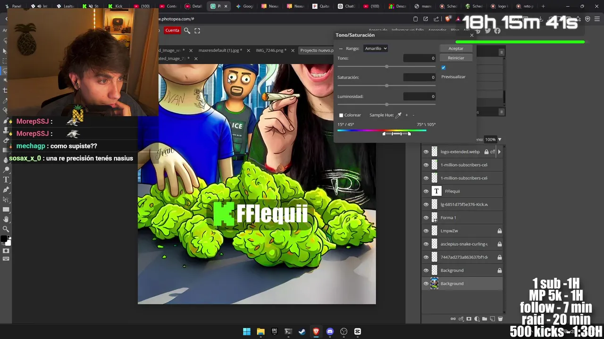
Task: Click the search magnifier in Photopea menu
Action: coord(187,31)
